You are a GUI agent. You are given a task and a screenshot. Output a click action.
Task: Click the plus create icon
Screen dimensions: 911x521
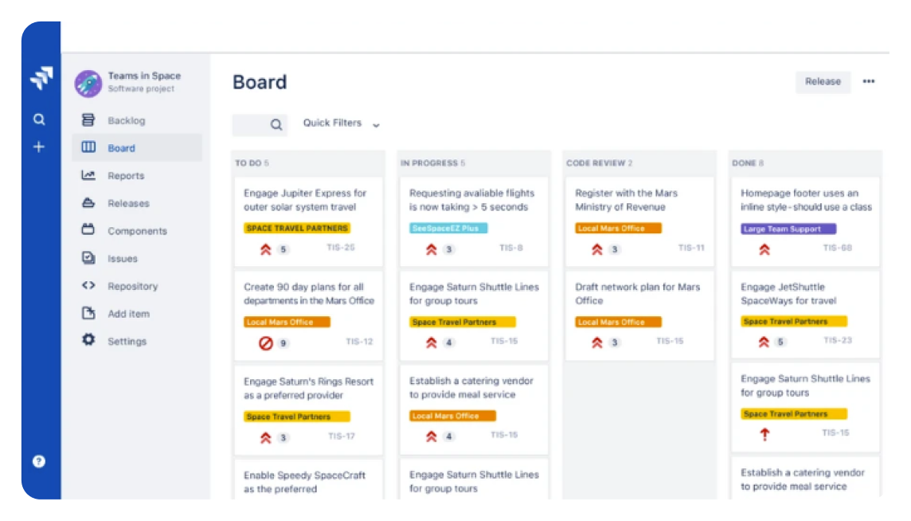(39, 147)
